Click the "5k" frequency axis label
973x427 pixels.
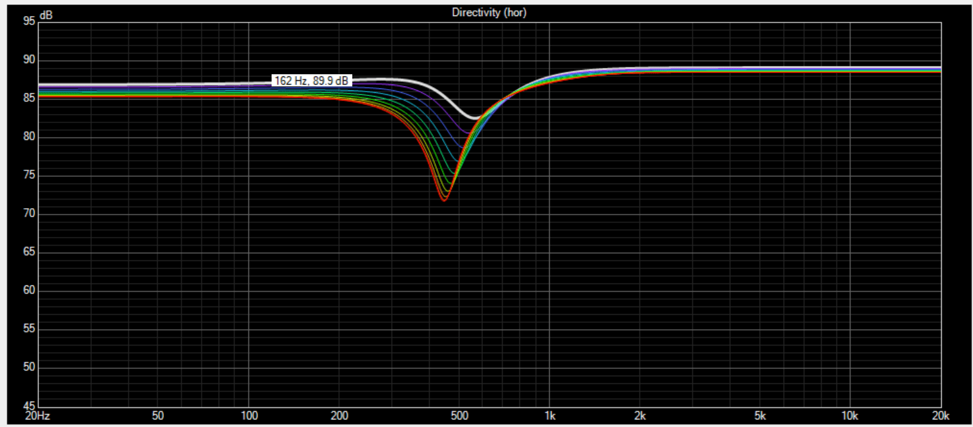coord(760,415)
